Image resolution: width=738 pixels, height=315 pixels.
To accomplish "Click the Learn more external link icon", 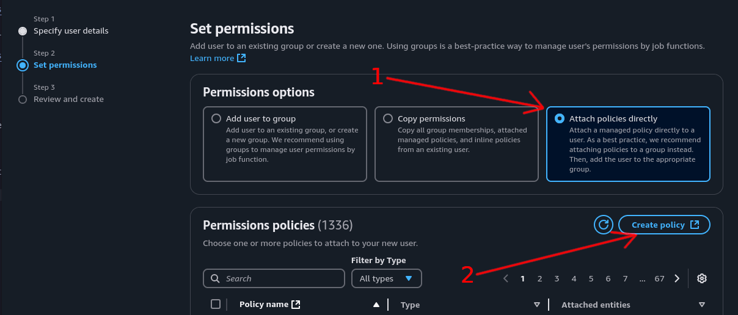I will 241,58.
